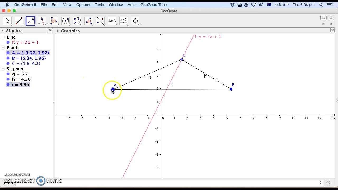Close the Graphics panel
338x190 pixels.
click(x=332, y=30)
